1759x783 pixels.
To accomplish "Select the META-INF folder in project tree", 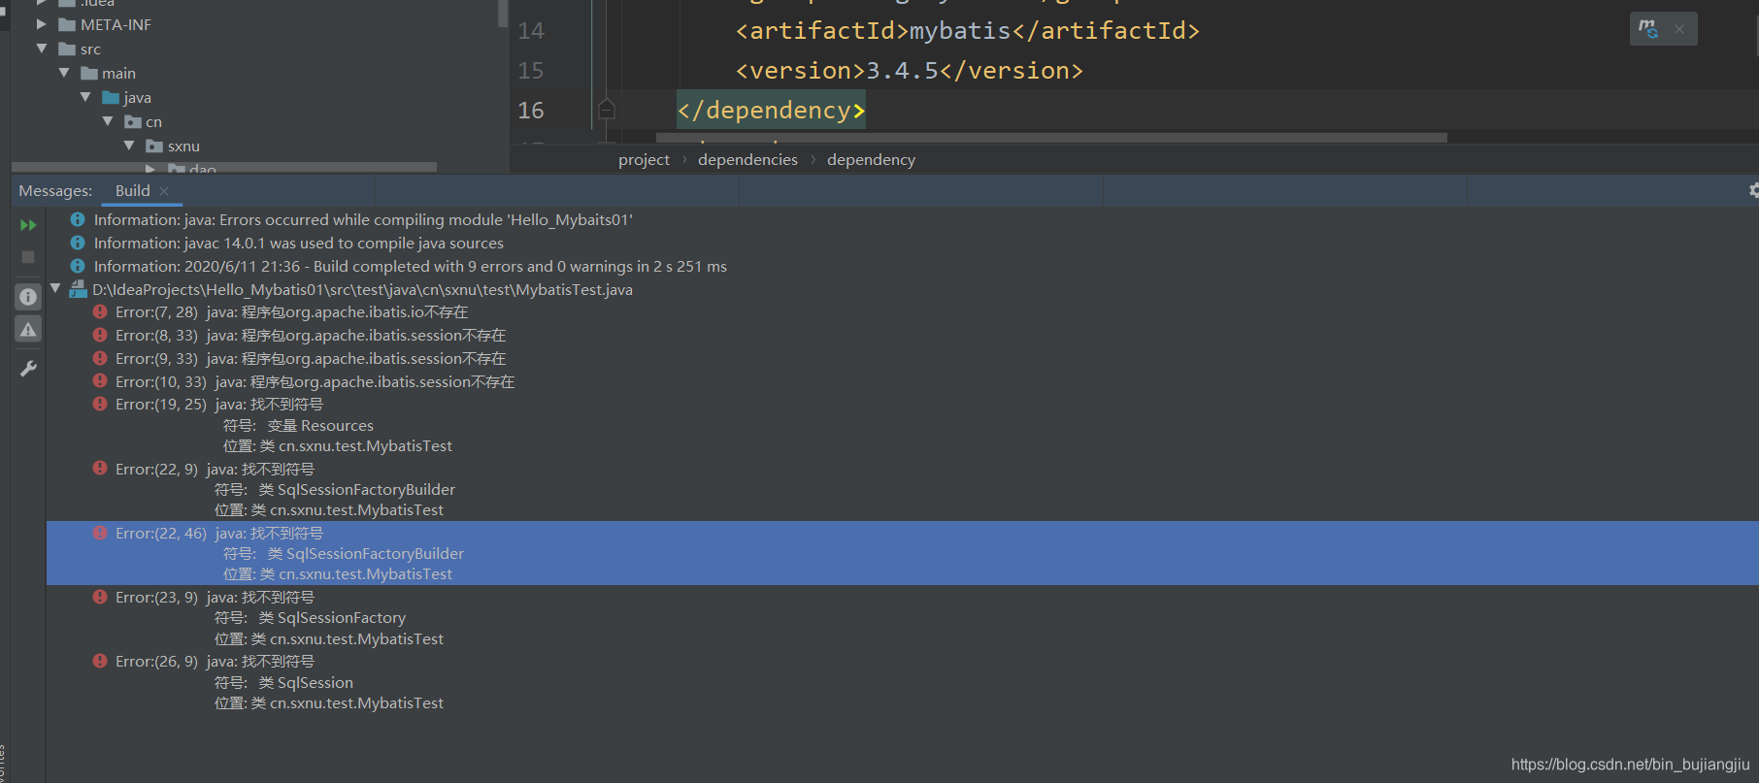I will pyautogui.click(x=116, y=25).
